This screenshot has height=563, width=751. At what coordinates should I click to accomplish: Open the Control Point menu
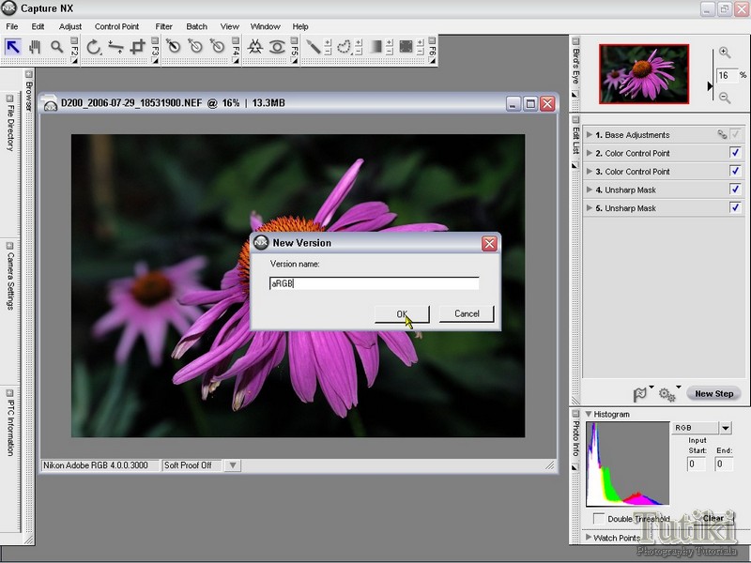tap(116, 26)
